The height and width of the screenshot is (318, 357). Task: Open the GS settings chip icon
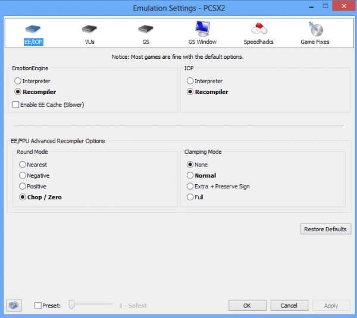pyautogui.click(x=146, y=29)
